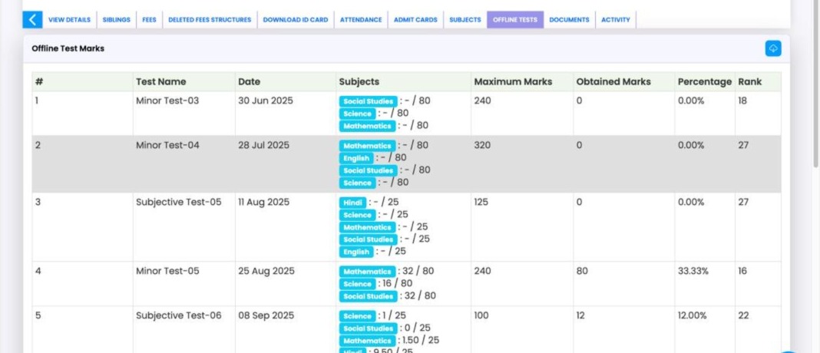This screenshot has height=353, width=820.
Task: Select the Minor Test-05 test name
Action: click(167, 272)
